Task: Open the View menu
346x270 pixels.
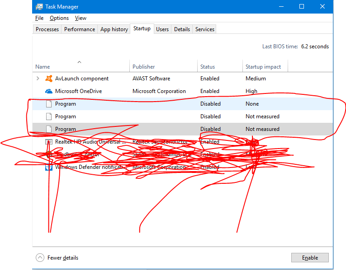Action: (81, 18)
